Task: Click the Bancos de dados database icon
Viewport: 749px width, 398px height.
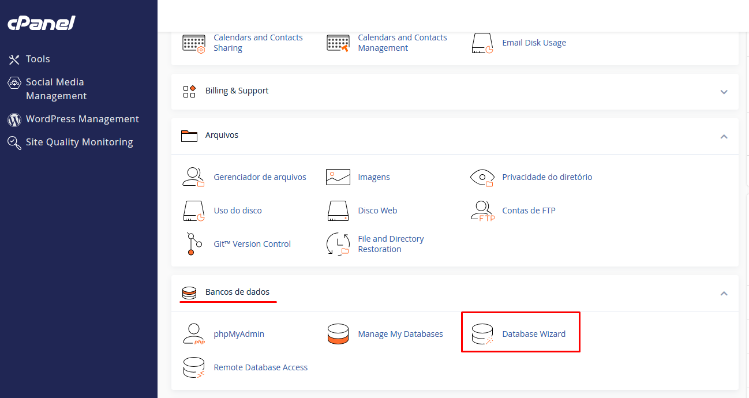Action: point(189,292)
